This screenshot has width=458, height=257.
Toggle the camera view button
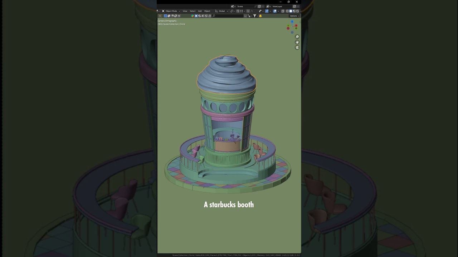297,47
